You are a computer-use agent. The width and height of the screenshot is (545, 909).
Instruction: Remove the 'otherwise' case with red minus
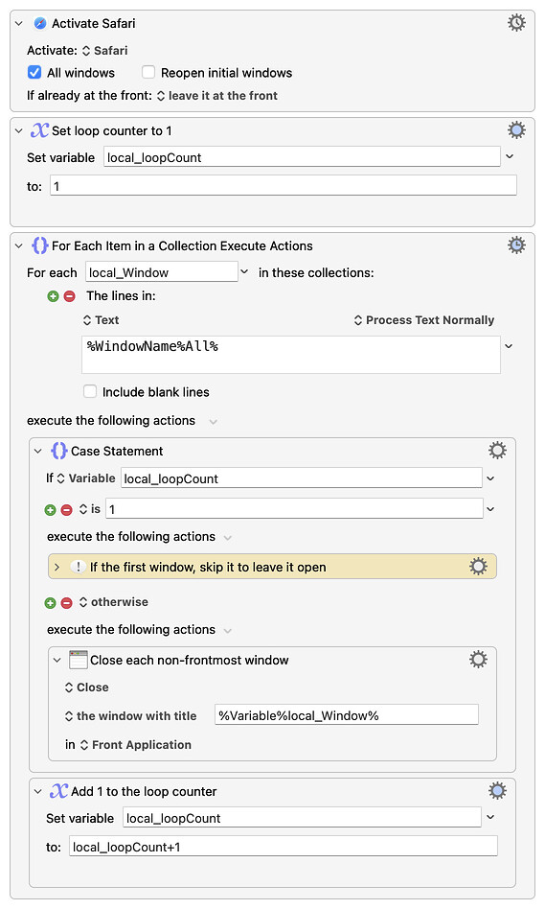point(67,603)
